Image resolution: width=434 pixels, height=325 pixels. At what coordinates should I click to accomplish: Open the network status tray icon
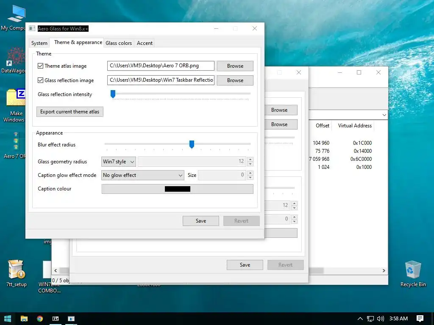pos(370,319)
